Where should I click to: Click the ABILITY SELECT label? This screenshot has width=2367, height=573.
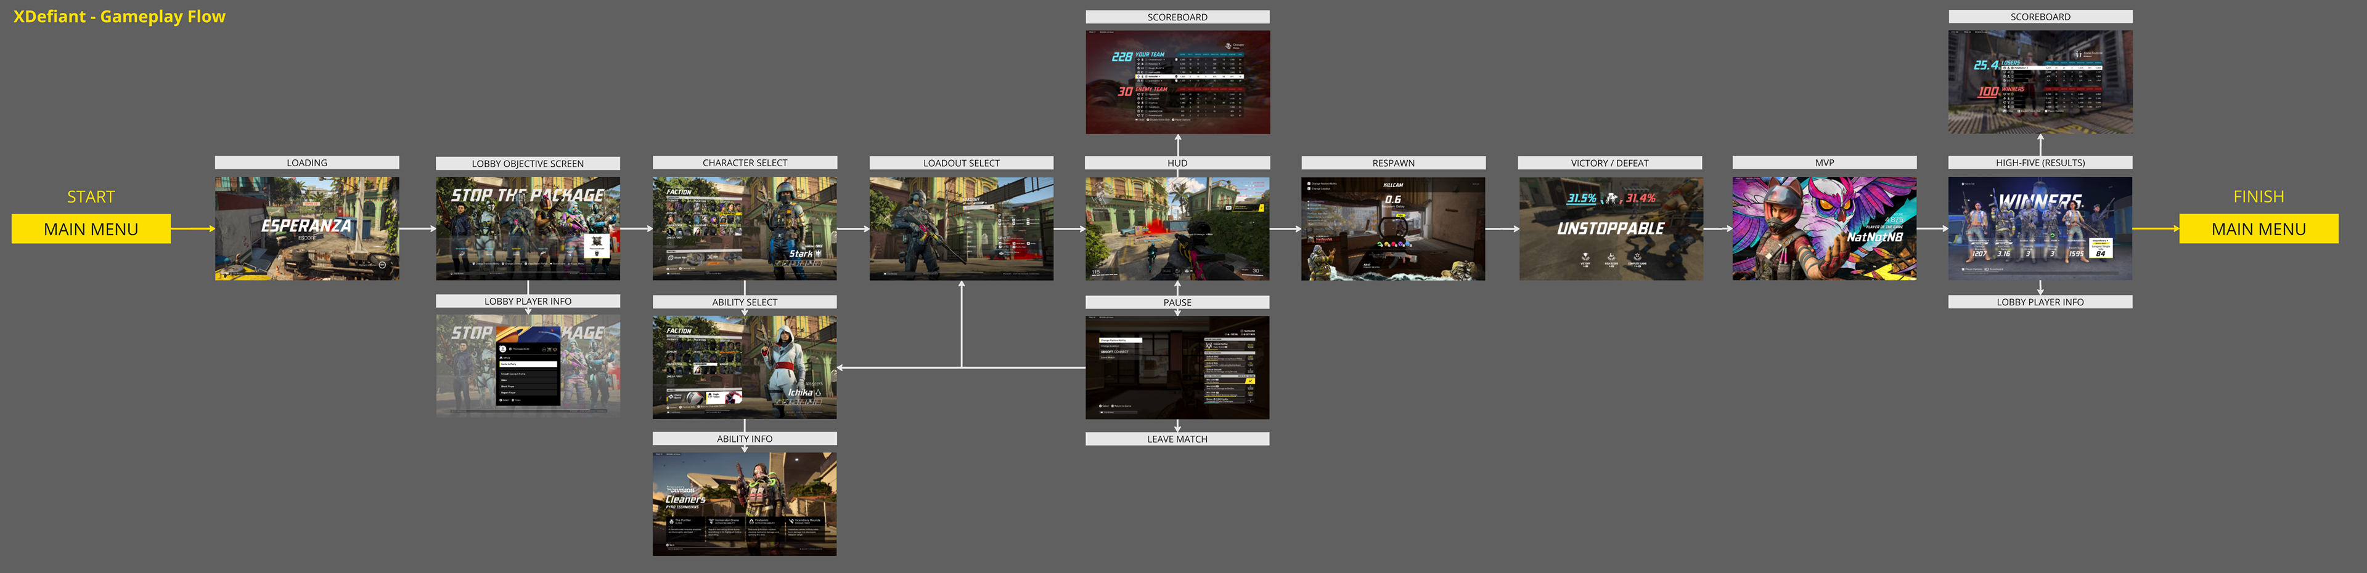(x=745, y=302)
